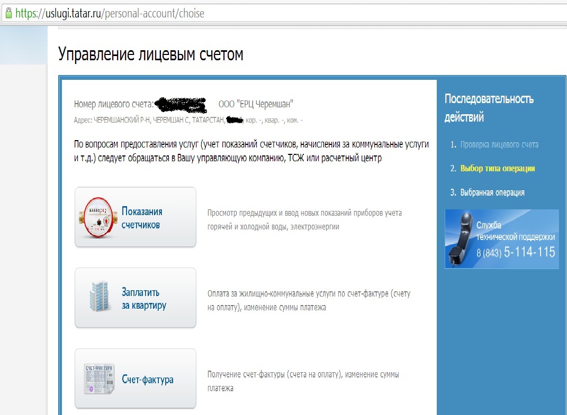Click the ООО "ЕРЦ Черемшан" organization name

[256, 104]
